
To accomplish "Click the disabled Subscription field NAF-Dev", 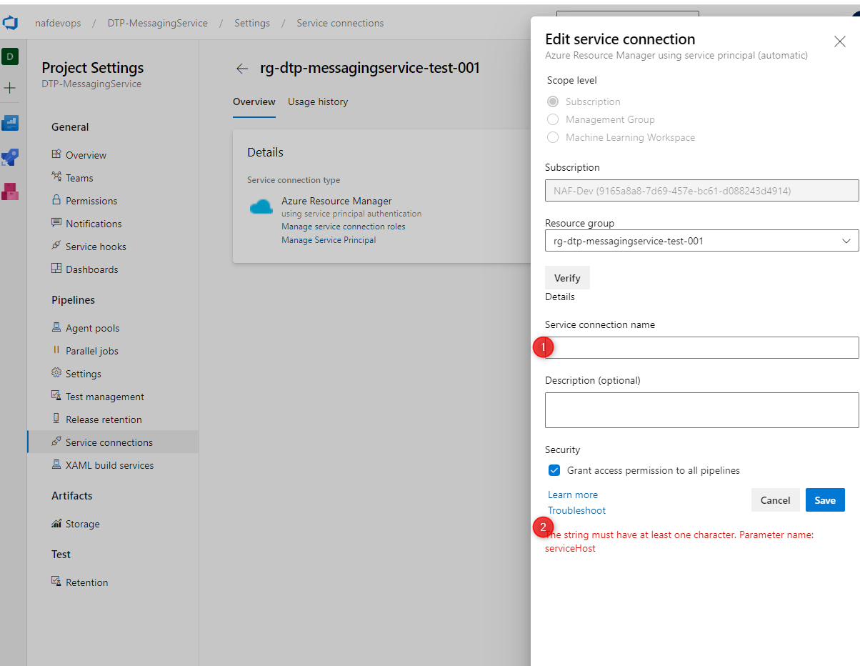I will [701, 191].
